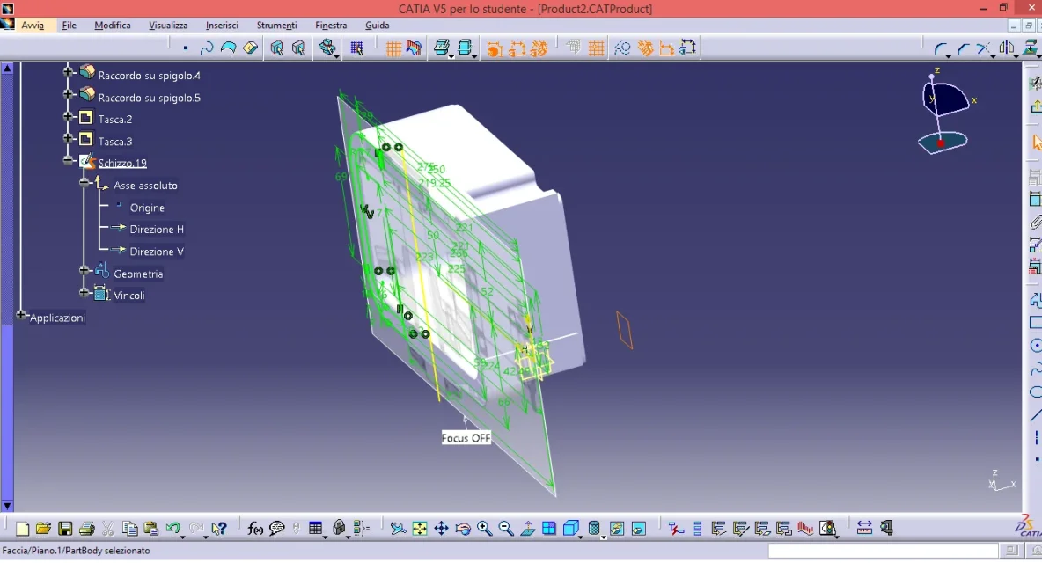Screen dimensions: 1042x563
Task: Select the Tasca.3 feature in tree
Action: pyautogui.click(x=115, y=142)
